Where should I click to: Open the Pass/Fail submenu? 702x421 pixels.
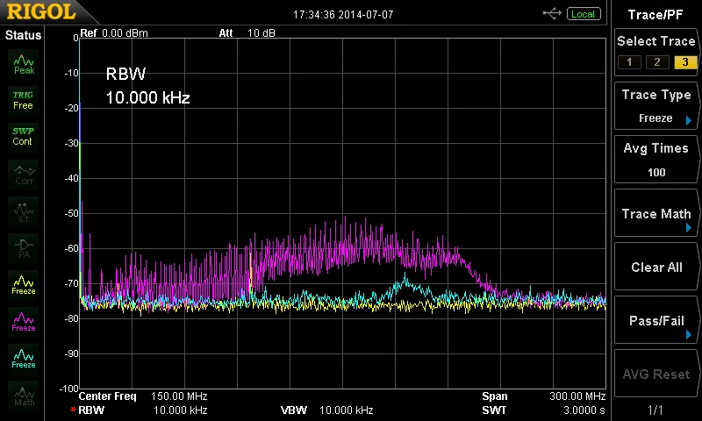pyautogui.click(x=655, y=321)
